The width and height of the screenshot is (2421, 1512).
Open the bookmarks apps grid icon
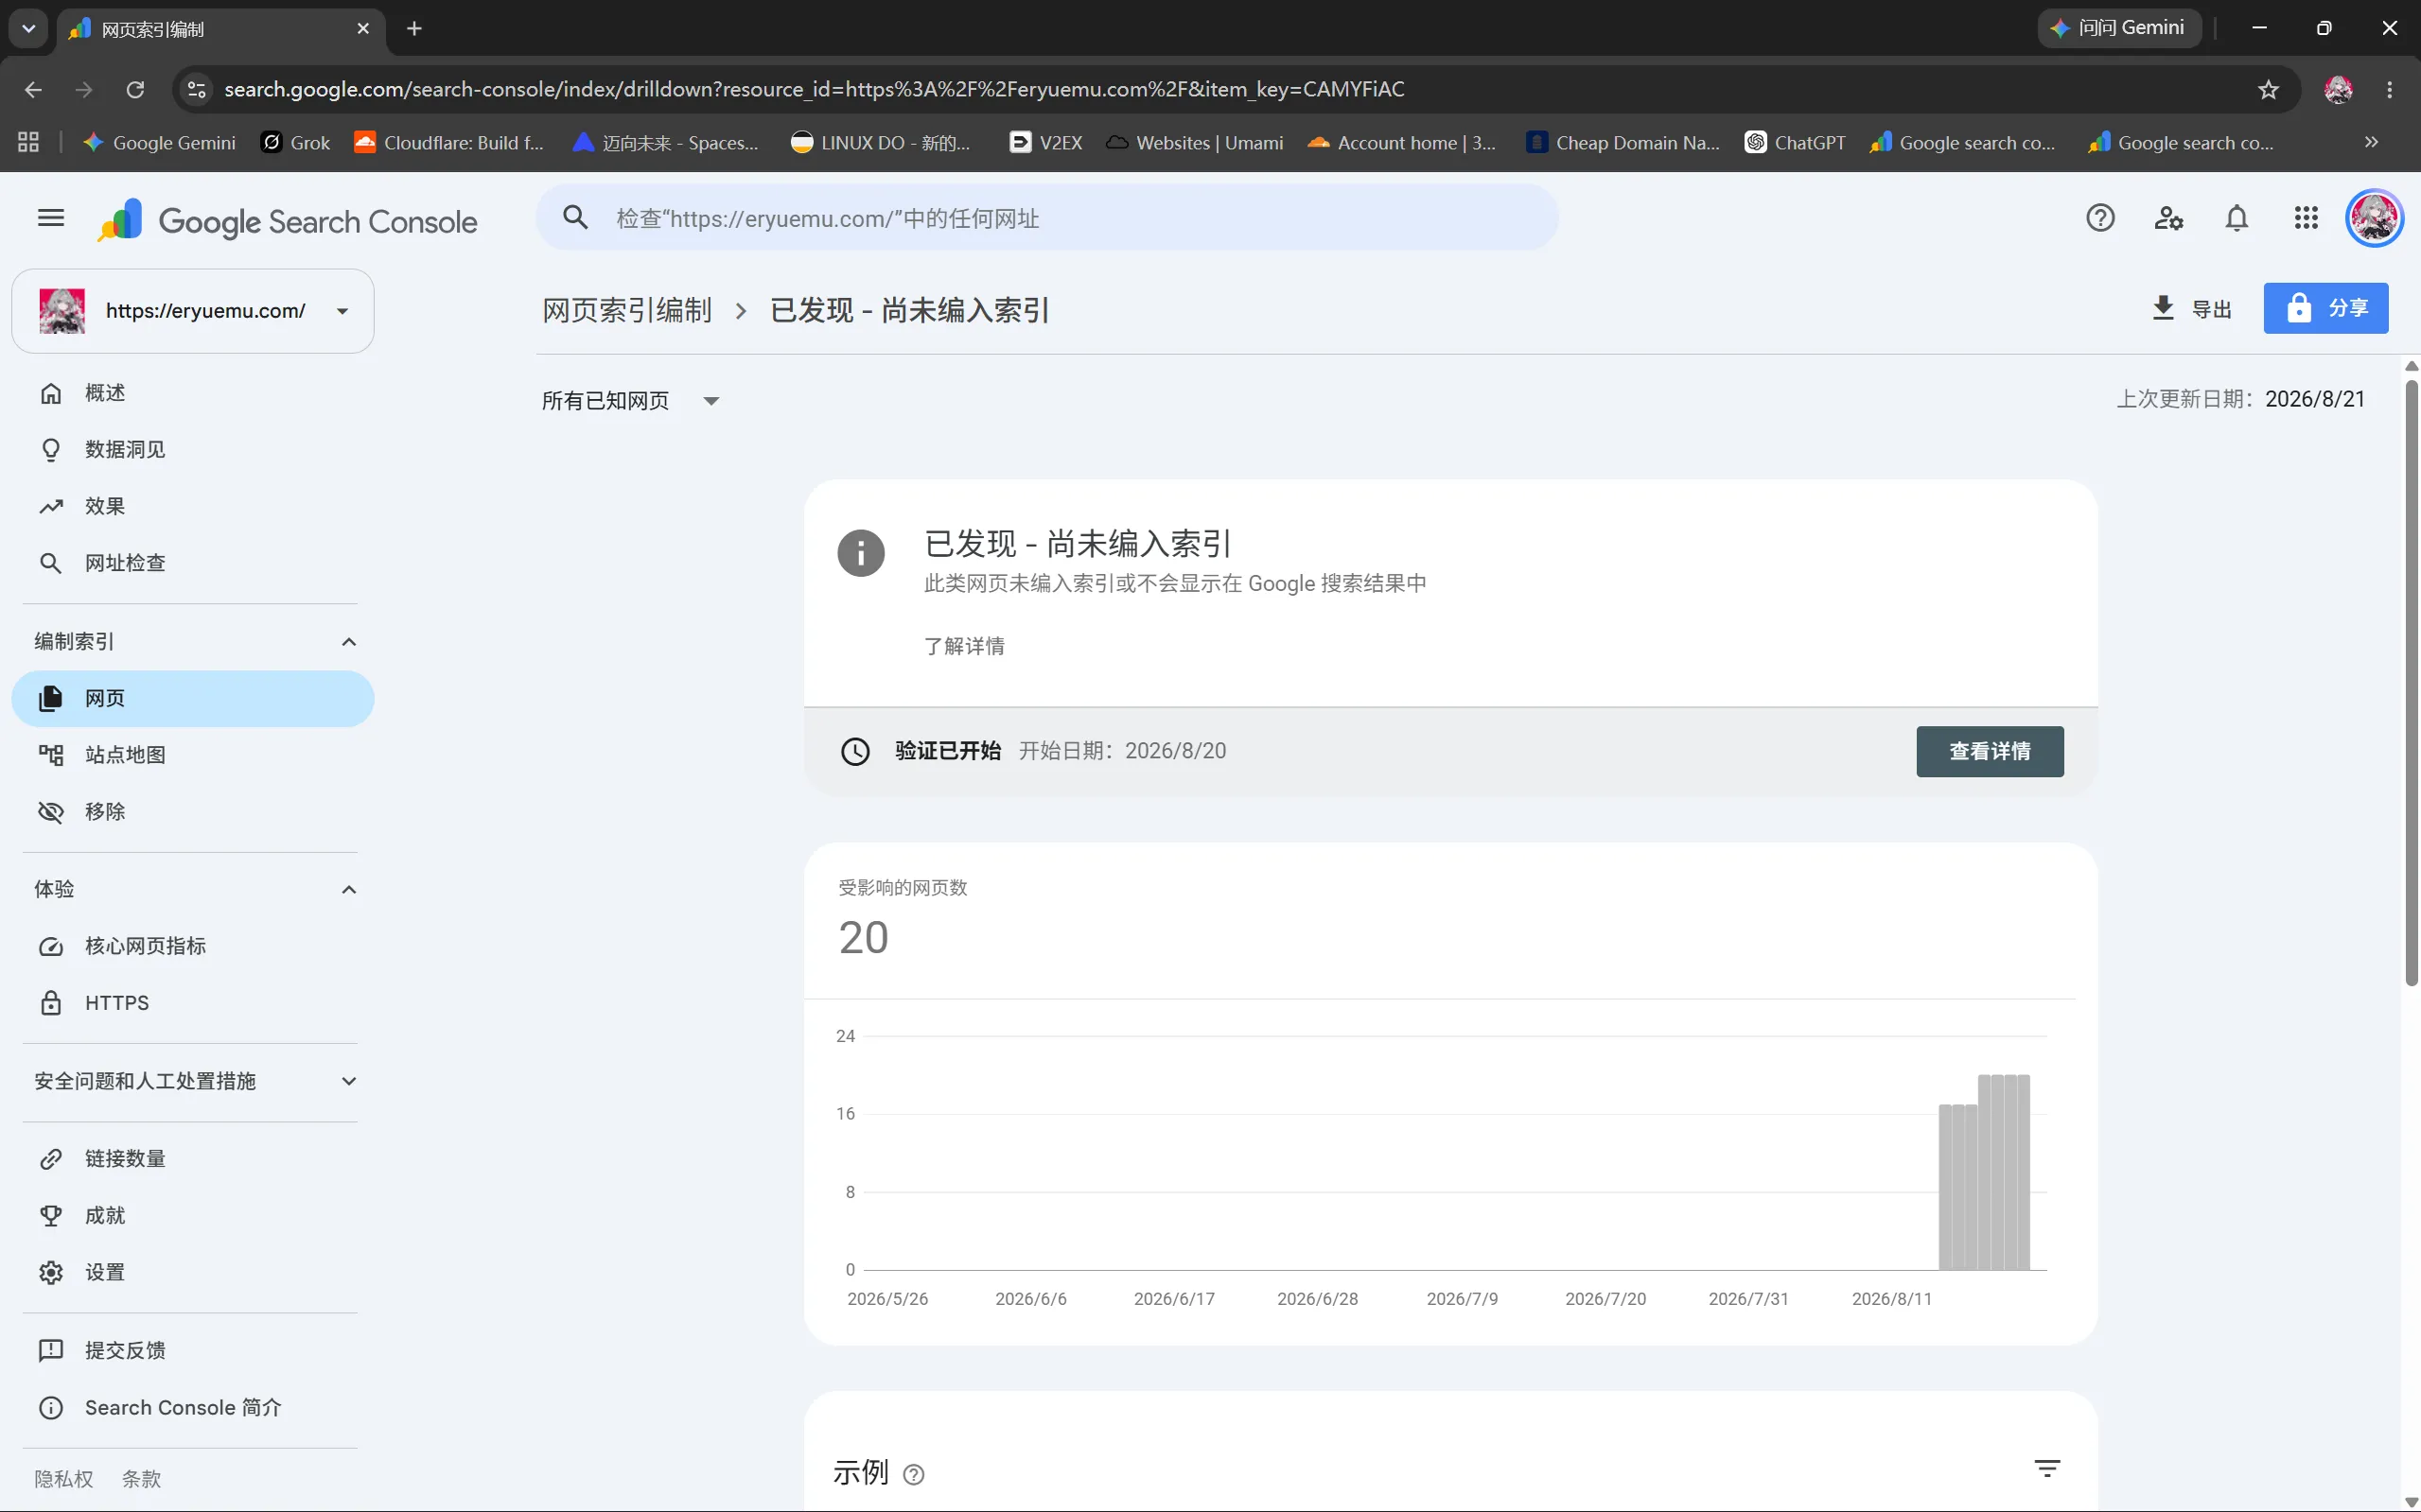[x=28, y=142]
